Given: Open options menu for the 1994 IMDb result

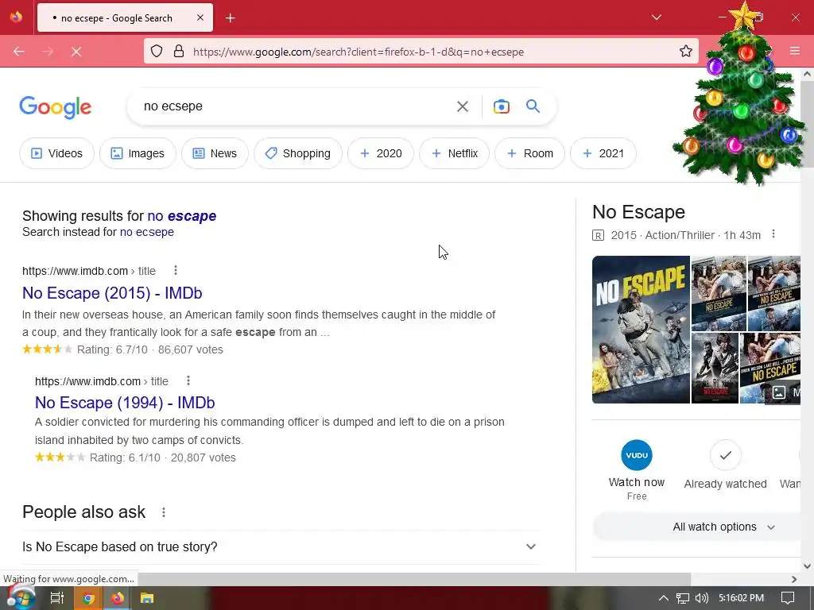Looking at the screenshot, I should 188,380.
